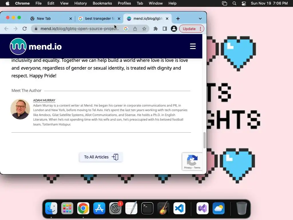
Task: Share this page using share icon
Action: click(135, 29)
